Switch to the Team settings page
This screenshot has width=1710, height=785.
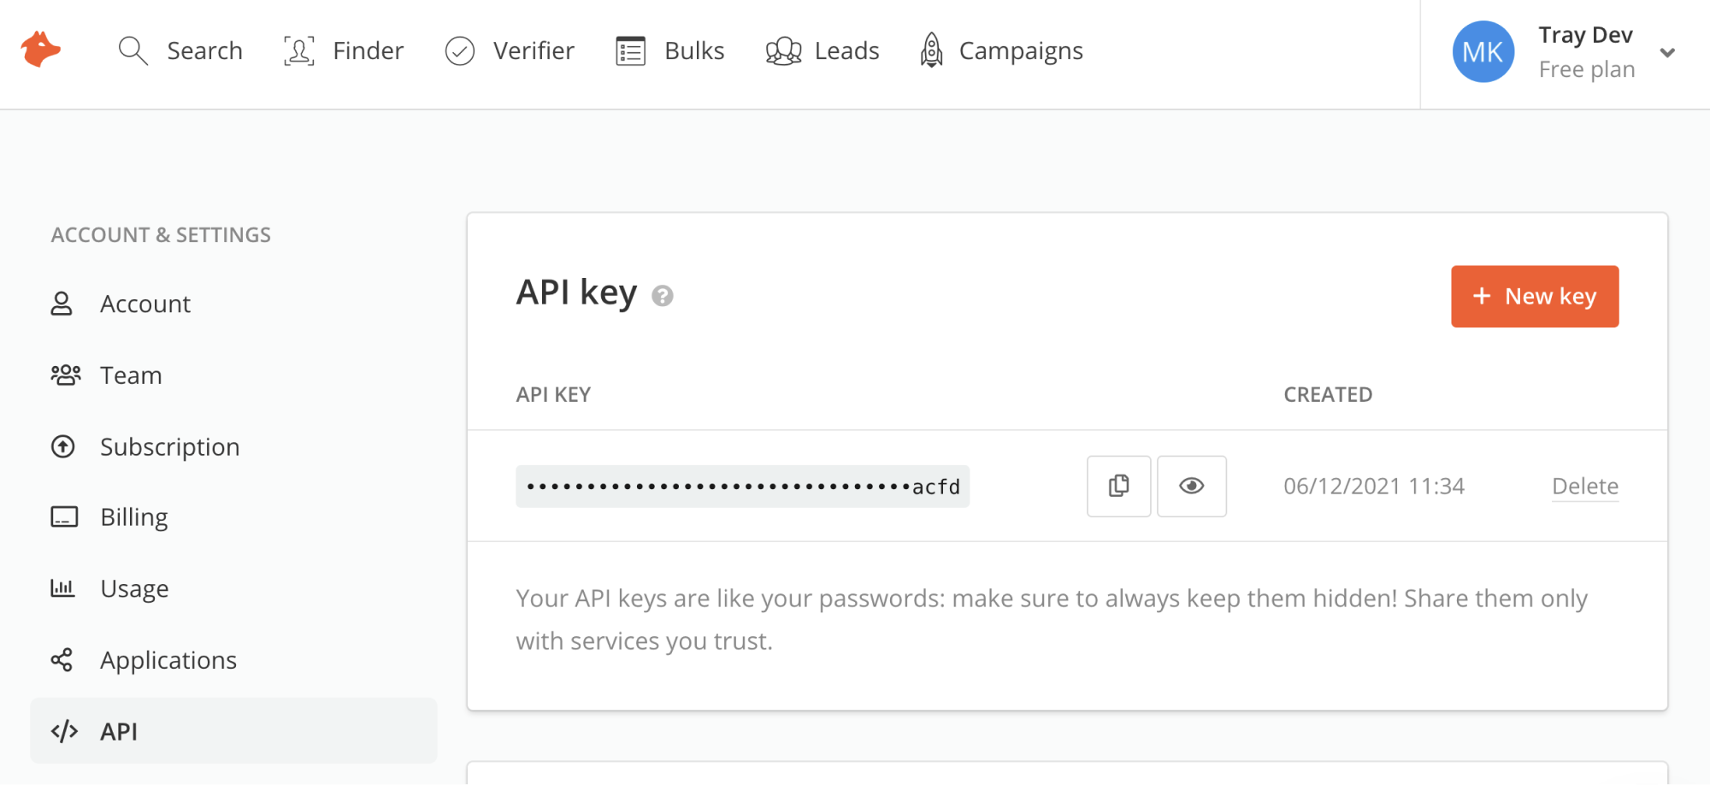tap(130, 375)
